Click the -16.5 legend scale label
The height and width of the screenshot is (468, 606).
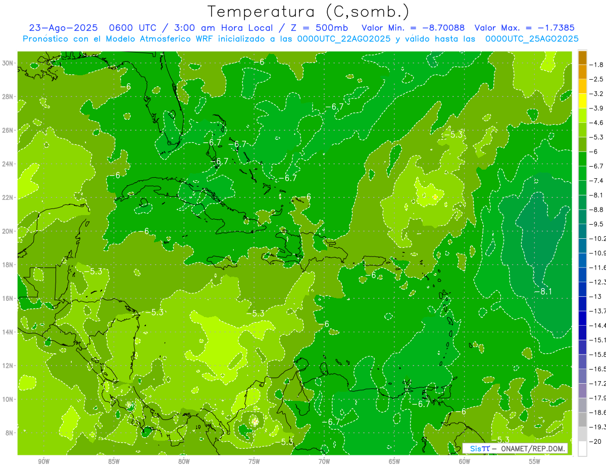pyautogui.click(x=598, y=369)
